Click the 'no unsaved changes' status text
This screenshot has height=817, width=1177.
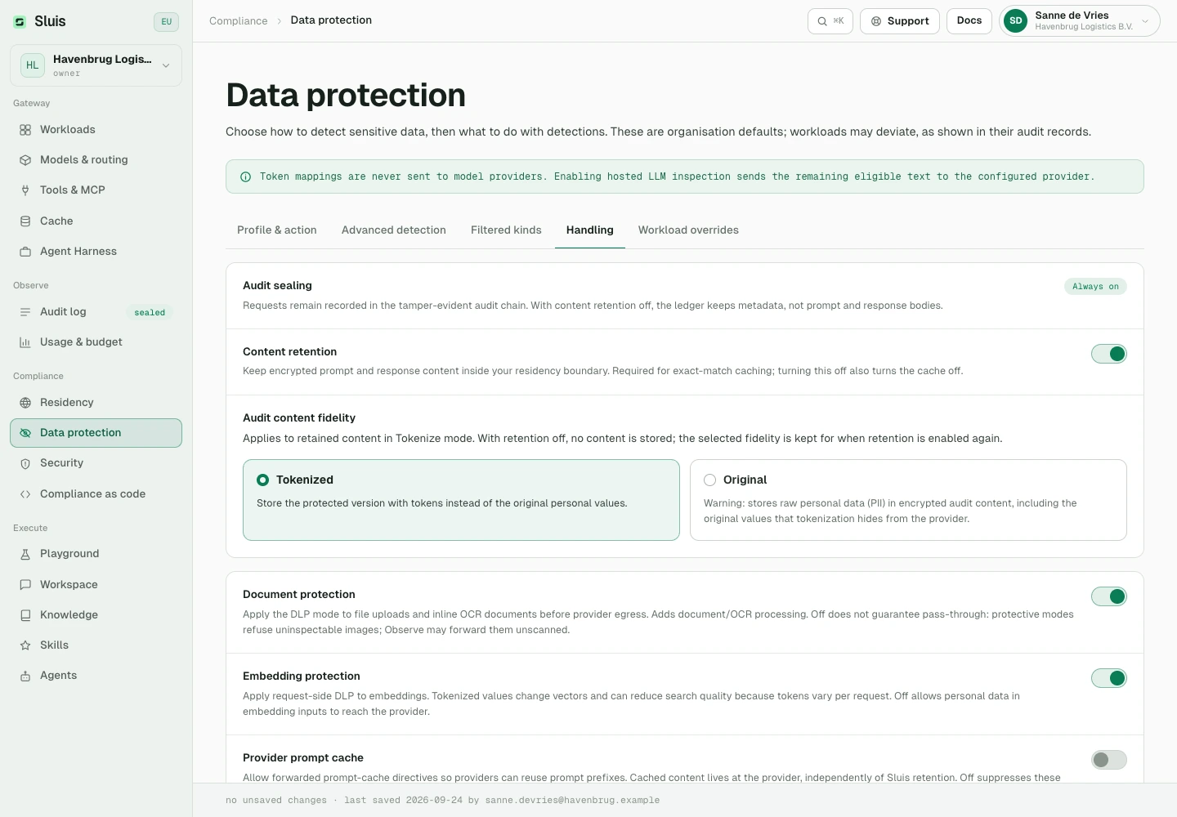(276, 801)
